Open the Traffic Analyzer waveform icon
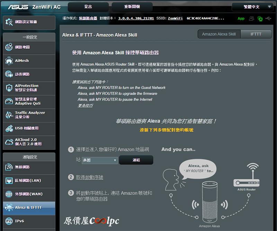This screenshot has width=277, height=231. (9, 115)
